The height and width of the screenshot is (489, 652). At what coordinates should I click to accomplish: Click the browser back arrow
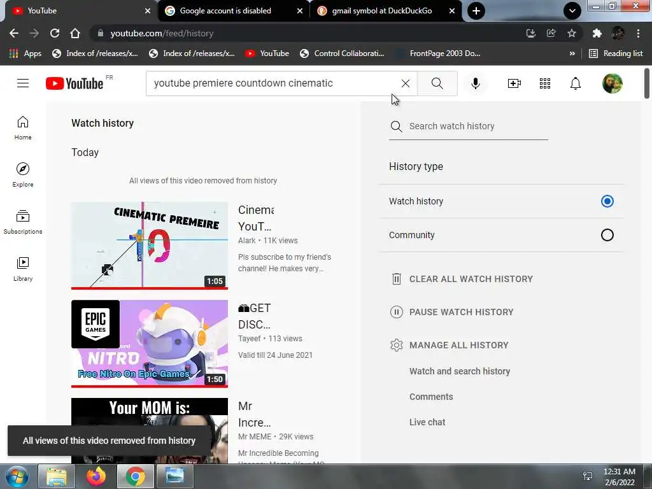(x=14, y=33)
